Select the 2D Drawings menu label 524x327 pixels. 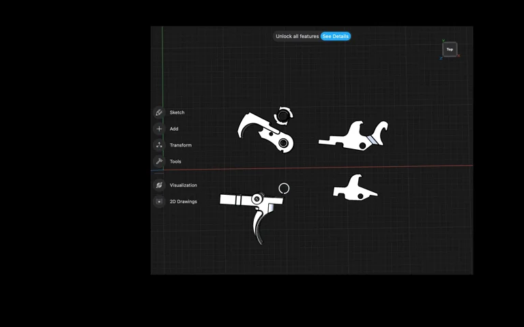point(184,202)
